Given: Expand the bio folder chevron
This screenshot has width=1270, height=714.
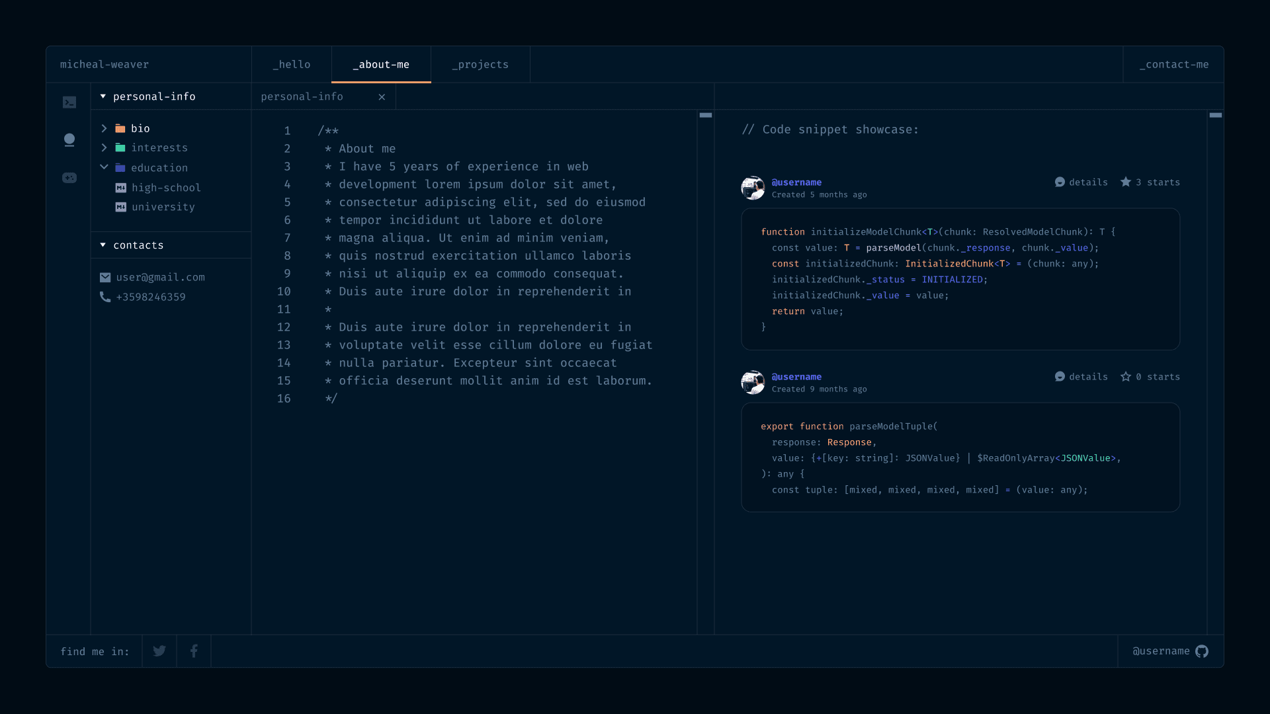Looking at the screenshot, I should pyautogui.click(x=104, y=128).
